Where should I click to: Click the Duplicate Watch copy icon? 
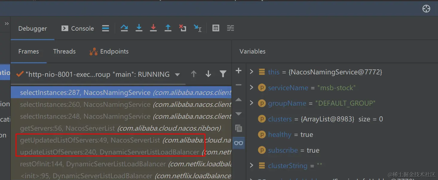[239, 129]
